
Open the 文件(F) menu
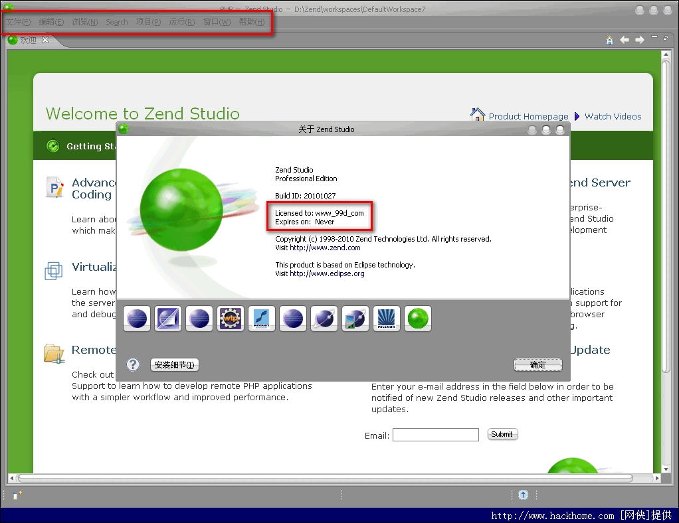[18, 22]
